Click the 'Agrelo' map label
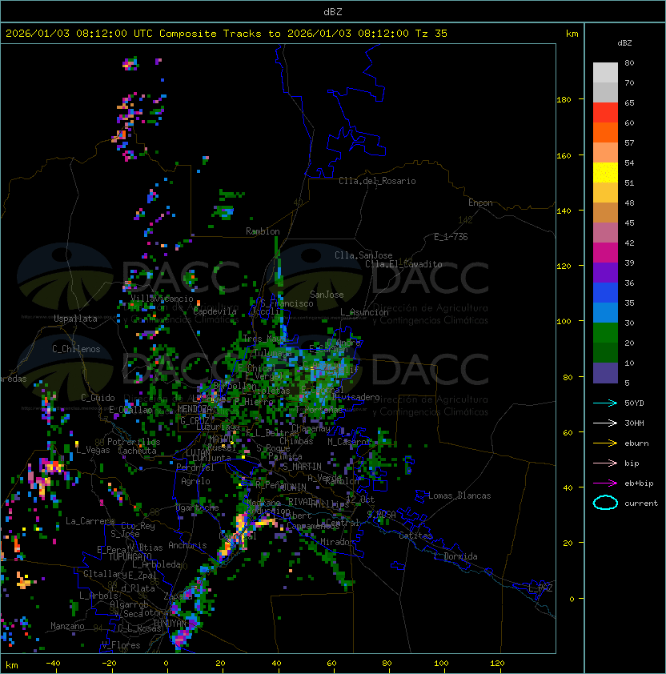The height and width of the screenshot is (674, 666). [x=195, y=481]
